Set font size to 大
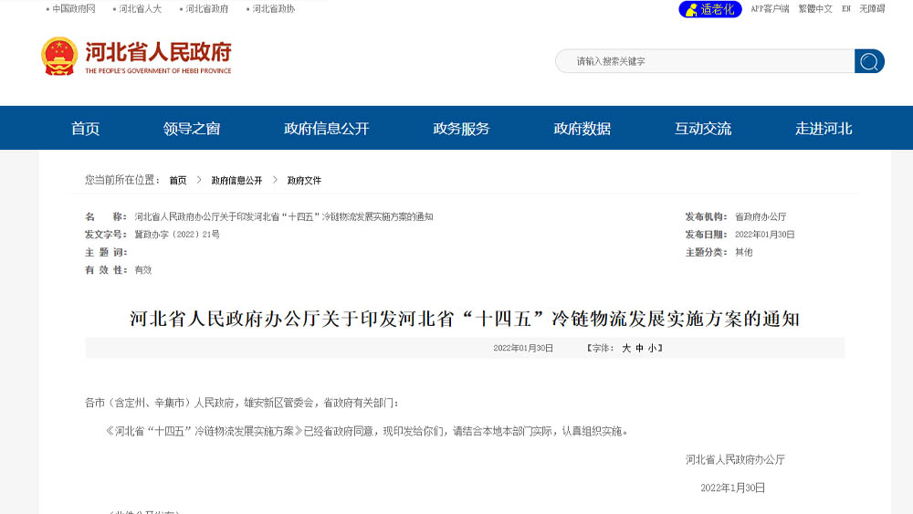 [x=626, y=348]
